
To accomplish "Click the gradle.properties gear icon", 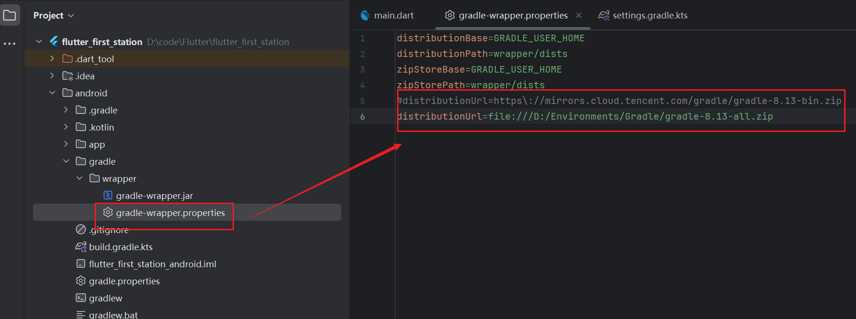I will tap(81, 281).
